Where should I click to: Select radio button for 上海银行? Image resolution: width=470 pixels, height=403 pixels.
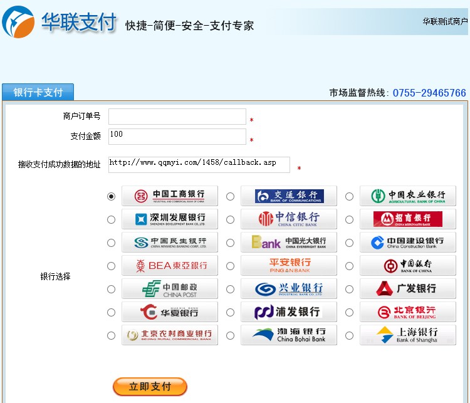click(349, 335)
